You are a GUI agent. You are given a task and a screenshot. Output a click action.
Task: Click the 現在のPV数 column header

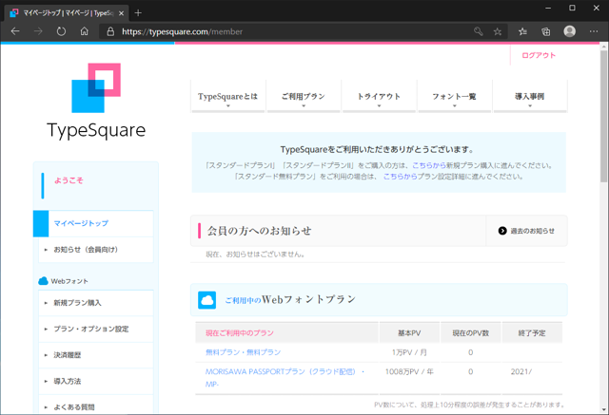tap(471, 332)
